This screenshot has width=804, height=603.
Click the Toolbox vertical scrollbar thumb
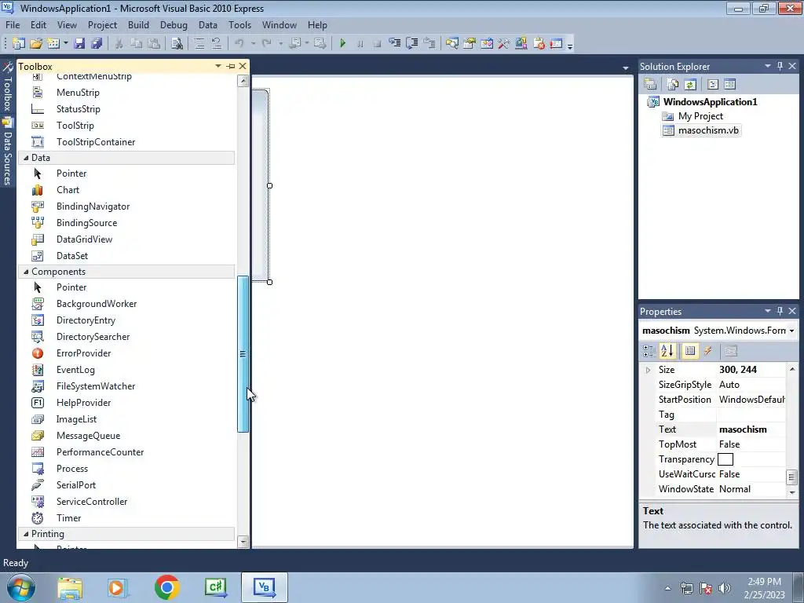pos(243,354)
